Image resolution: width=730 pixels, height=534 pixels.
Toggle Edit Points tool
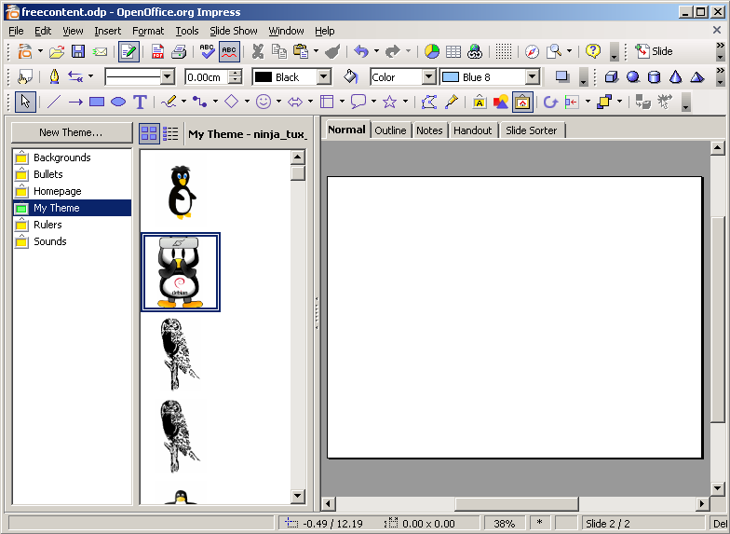429,102
